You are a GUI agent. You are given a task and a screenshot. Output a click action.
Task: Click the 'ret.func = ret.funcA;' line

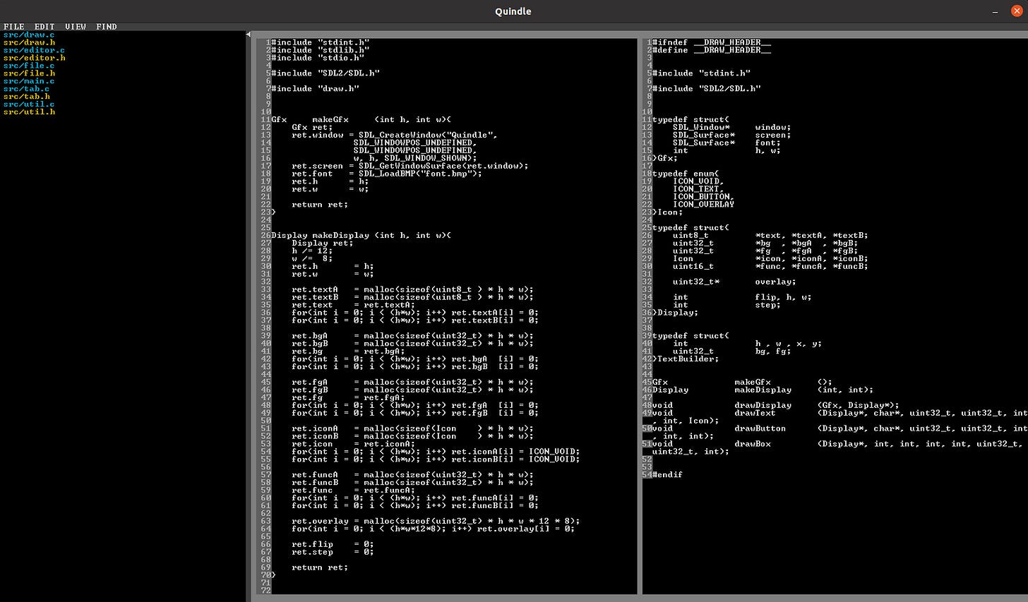pyautogui.click(x=354, y=490)
